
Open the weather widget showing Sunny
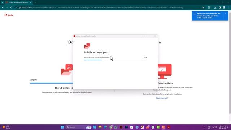pyautogui.click(x=6, y=127)
